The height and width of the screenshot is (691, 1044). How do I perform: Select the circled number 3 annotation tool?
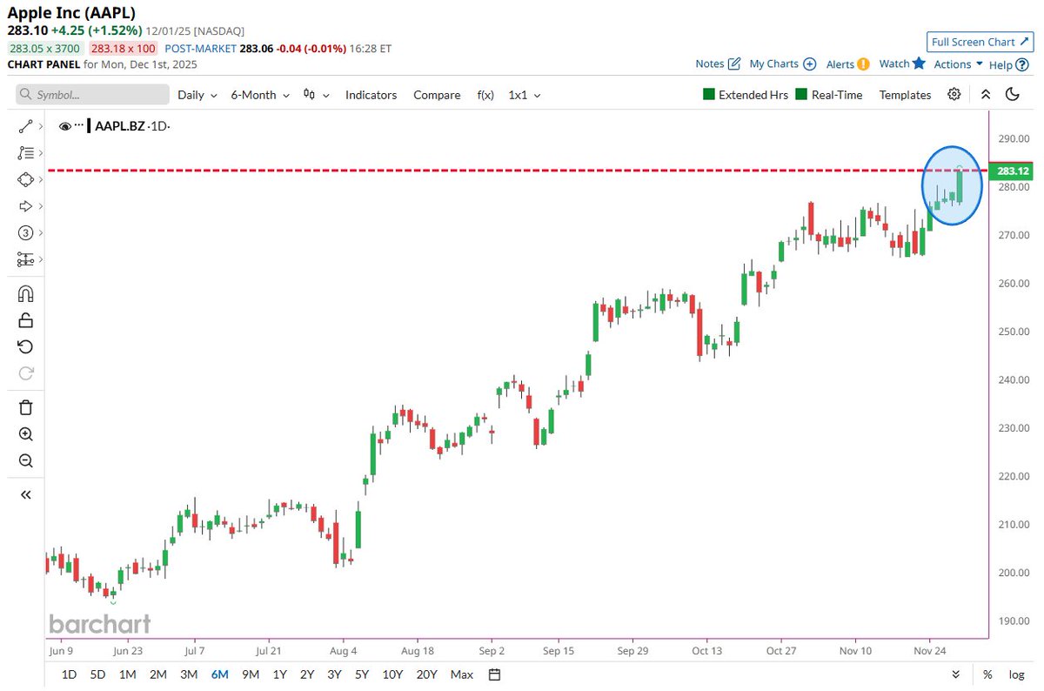pyautogui.click(x=25, y=232)
